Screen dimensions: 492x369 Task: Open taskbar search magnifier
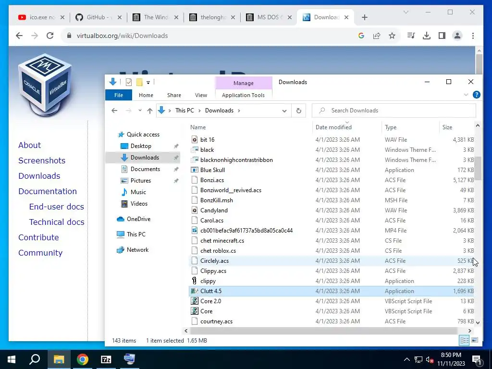[35, 359]
